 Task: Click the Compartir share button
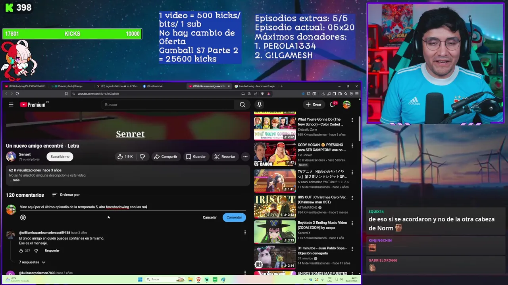coord(166,157)
